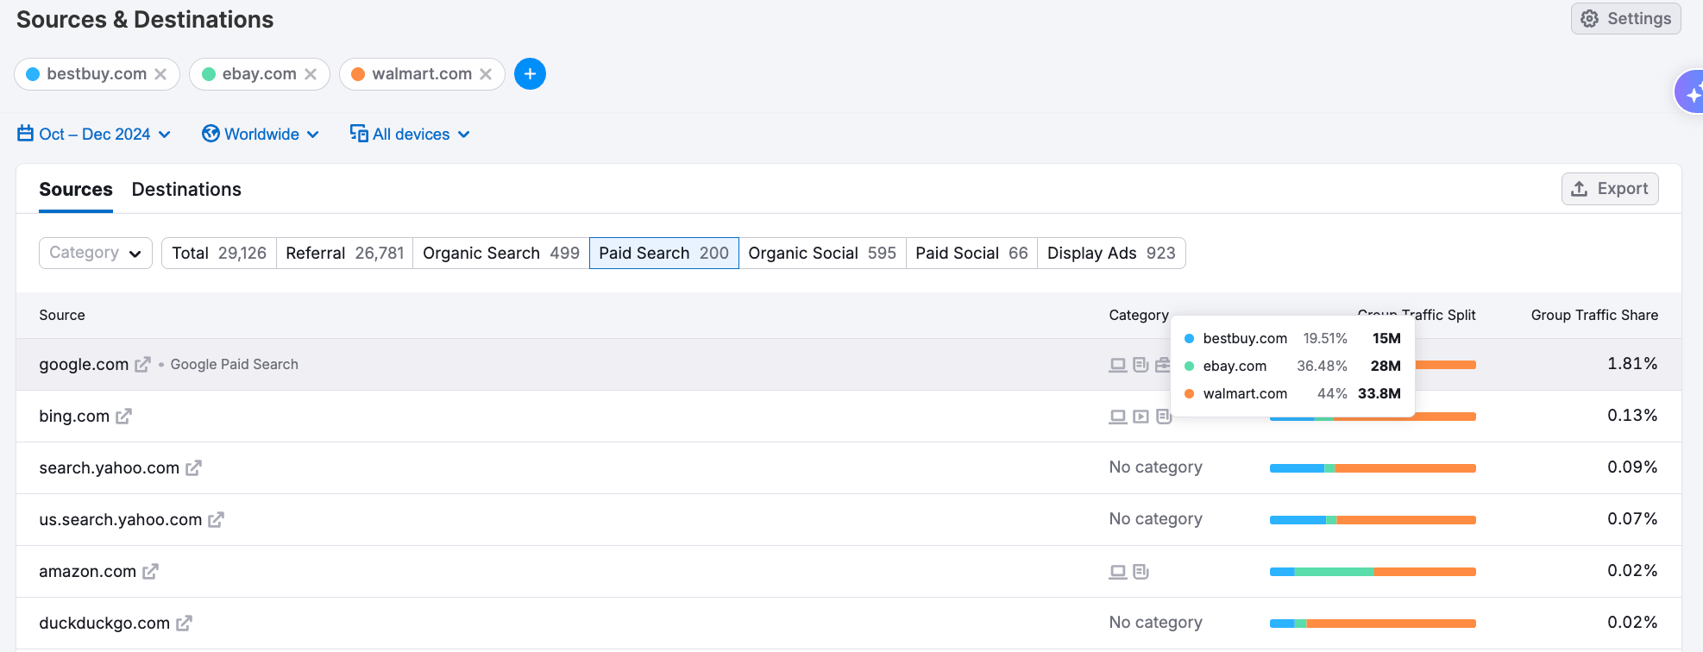
Task: Select the Referral category filter
Action: coord(344,254)
